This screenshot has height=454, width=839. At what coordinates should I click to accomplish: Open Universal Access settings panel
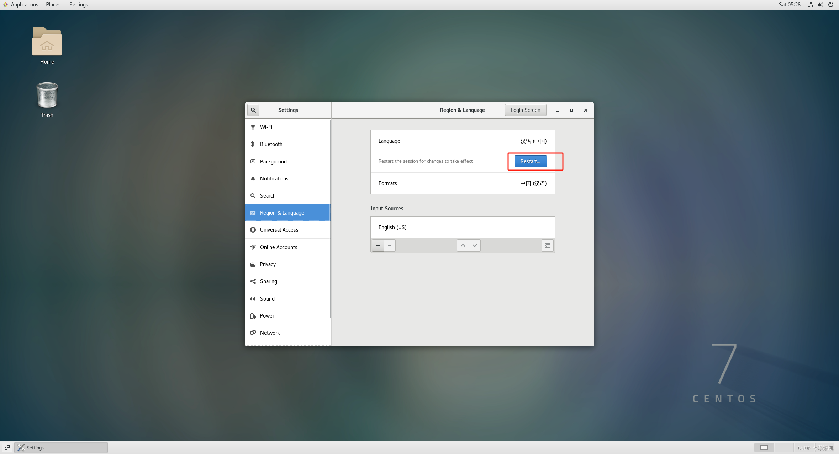[x=288, y=230]
